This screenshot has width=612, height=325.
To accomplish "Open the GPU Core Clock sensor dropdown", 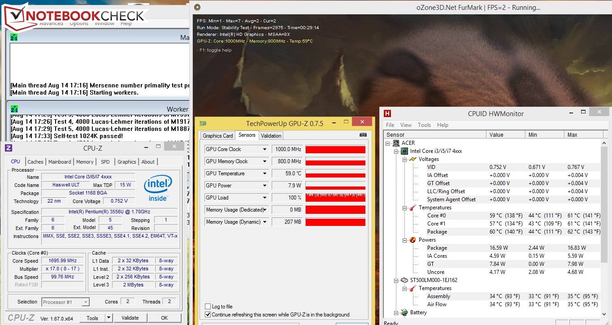I will [x=265, y=149].
